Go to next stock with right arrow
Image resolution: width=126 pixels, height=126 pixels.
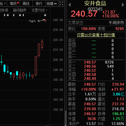pos(123,5)
